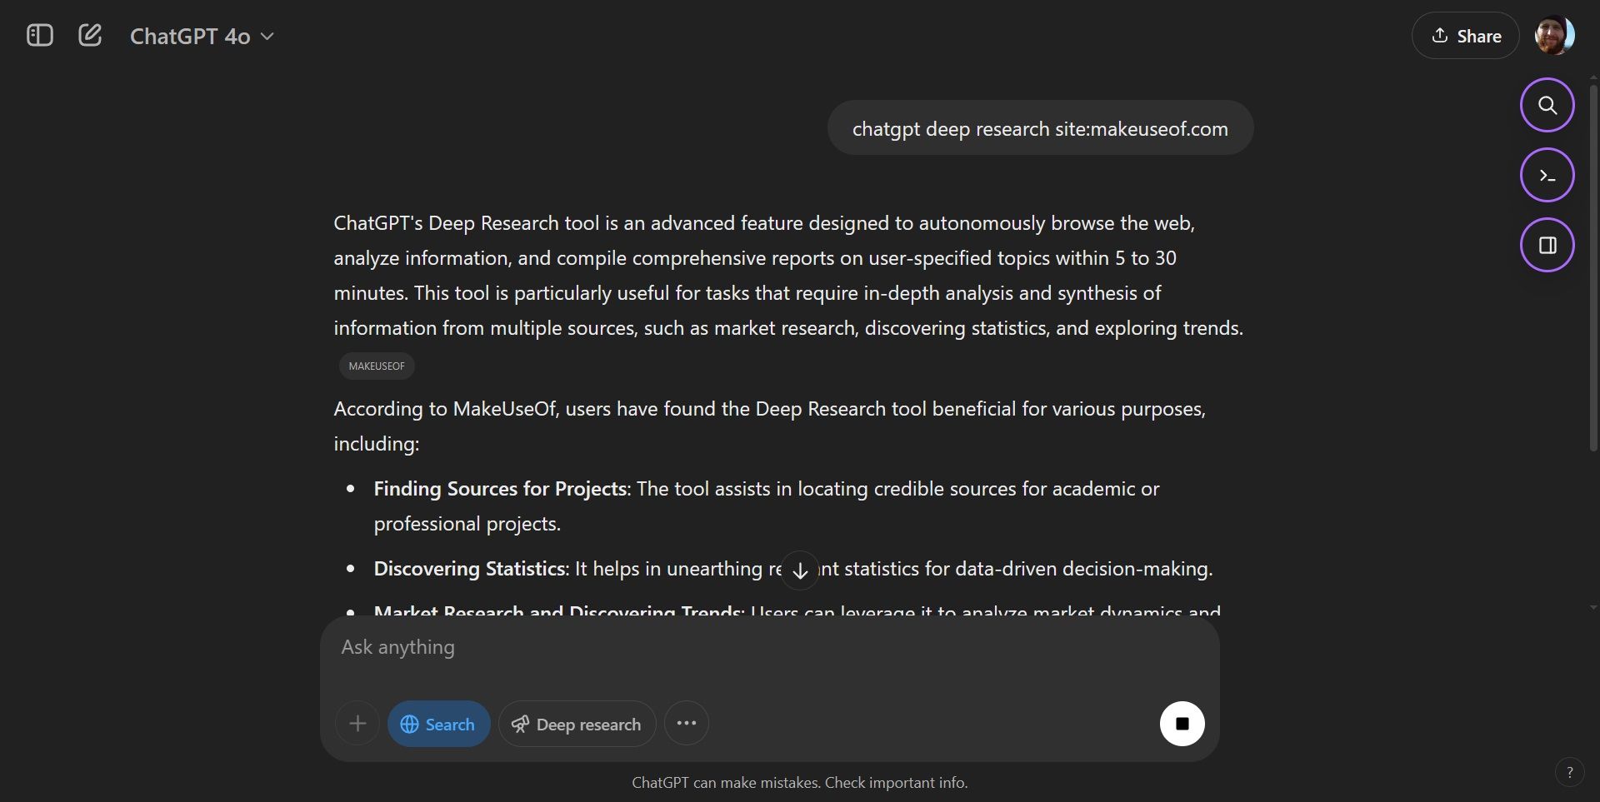This screenshot has width=1600, height=802.
Task: Open your profile avatar menu
Action: [1555, 35]
